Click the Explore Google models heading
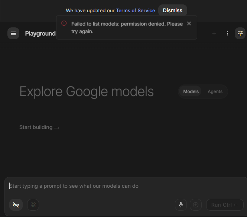The image size is (247, 217). click(x=87, y=91)
